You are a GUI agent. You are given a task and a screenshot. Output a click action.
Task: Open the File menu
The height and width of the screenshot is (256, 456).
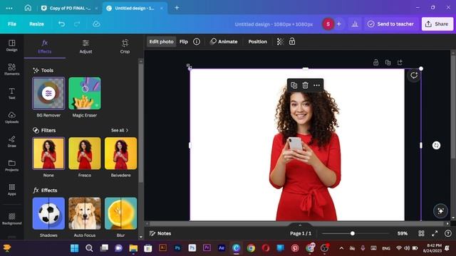click(x=12, y=24)
